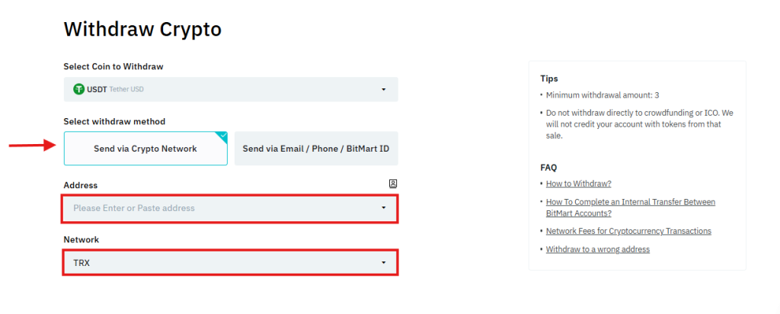Viewport: 780px width, 314px height.
Task: Switch to Send via Email / Phone / BitMart ID
Action: tap(315, 149)
